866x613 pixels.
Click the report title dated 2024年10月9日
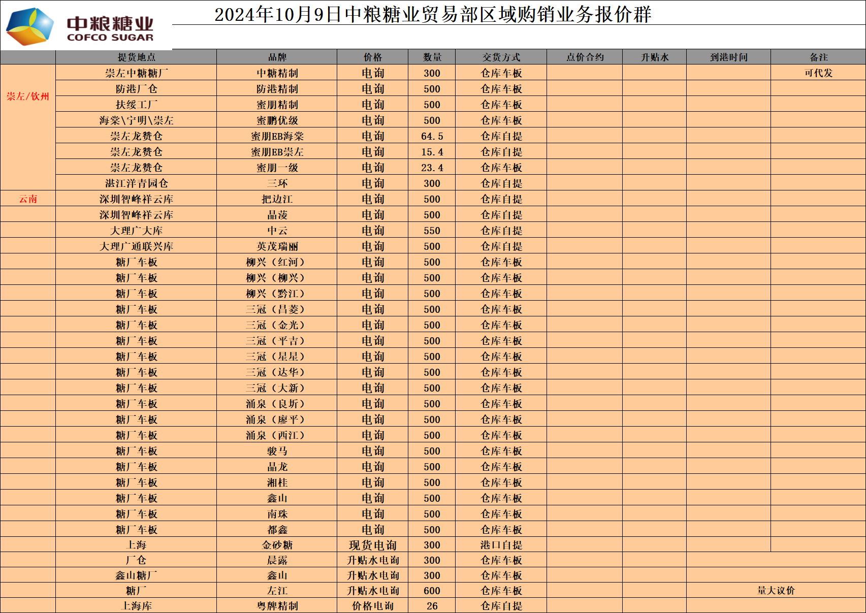pos(433,14)
